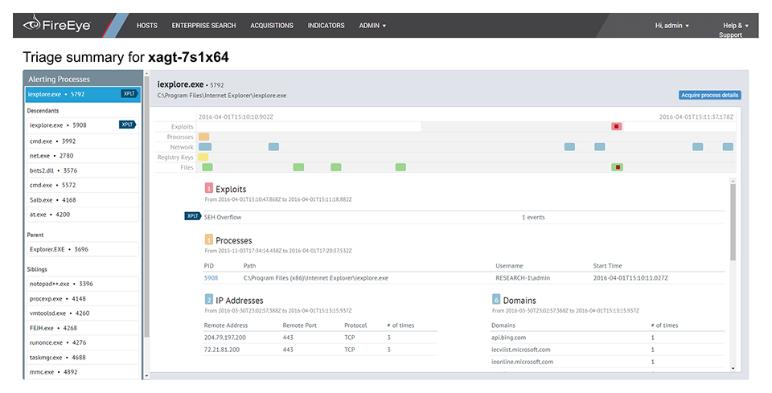
Task: Click red exploit marker on Exploits timeline
Action: pos(617,126)
